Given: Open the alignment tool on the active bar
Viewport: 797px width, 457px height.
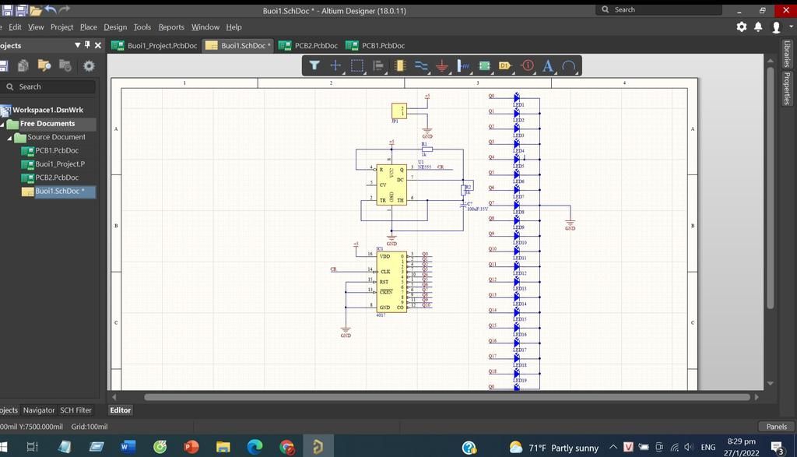Looking at the screenshot, I should 377,65.
